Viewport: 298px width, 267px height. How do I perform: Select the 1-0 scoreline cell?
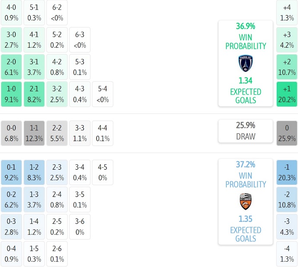(12, 94)
